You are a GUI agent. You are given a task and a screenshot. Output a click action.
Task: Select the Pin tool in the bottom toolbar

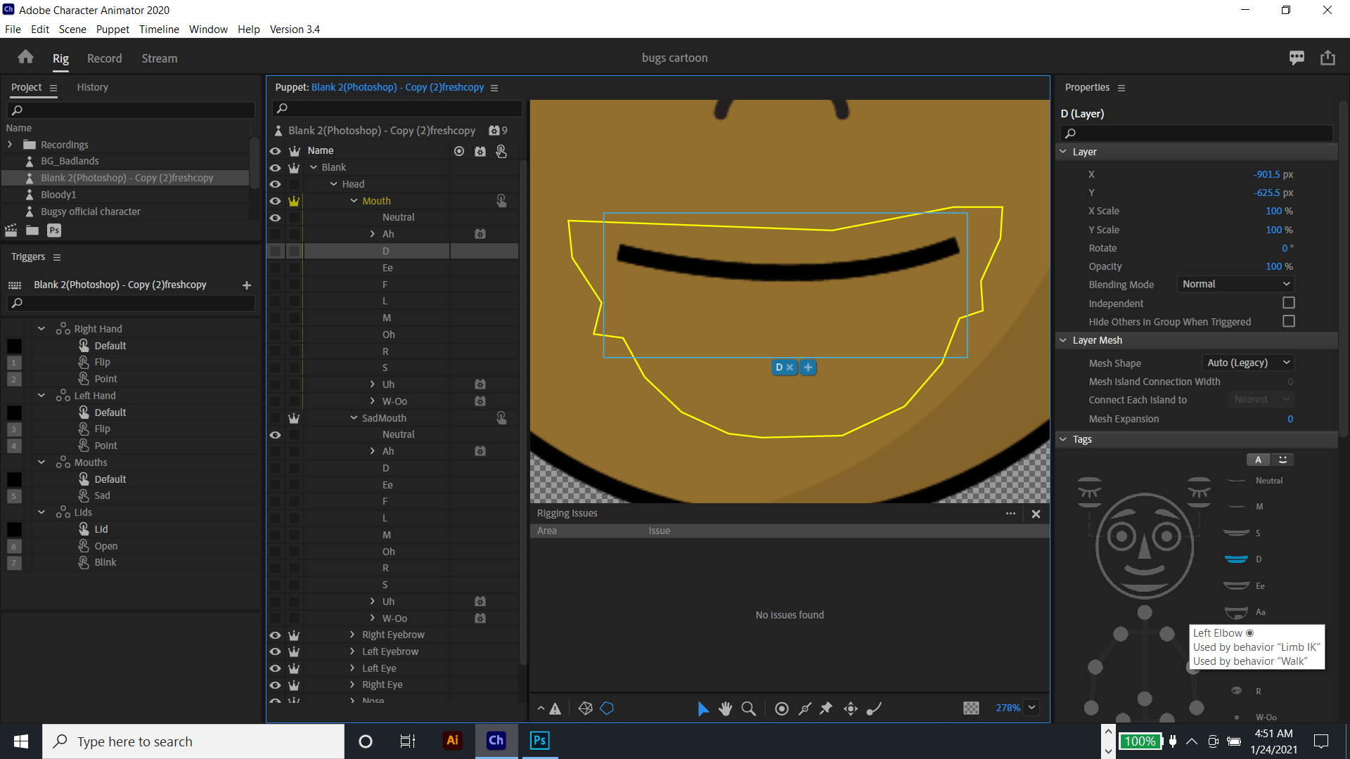coord(826,708)
